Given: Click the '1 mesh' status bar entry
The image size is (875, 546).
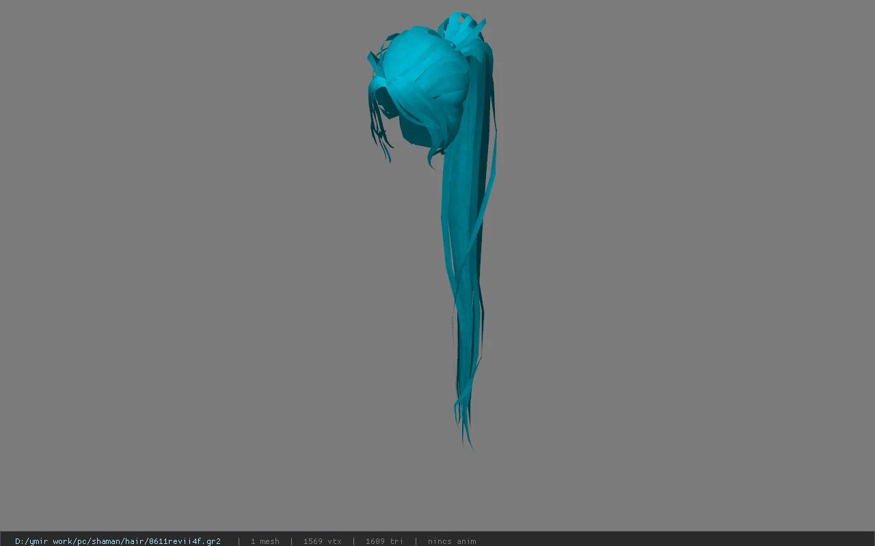Looking at the screenshot, I should point(265,541).
